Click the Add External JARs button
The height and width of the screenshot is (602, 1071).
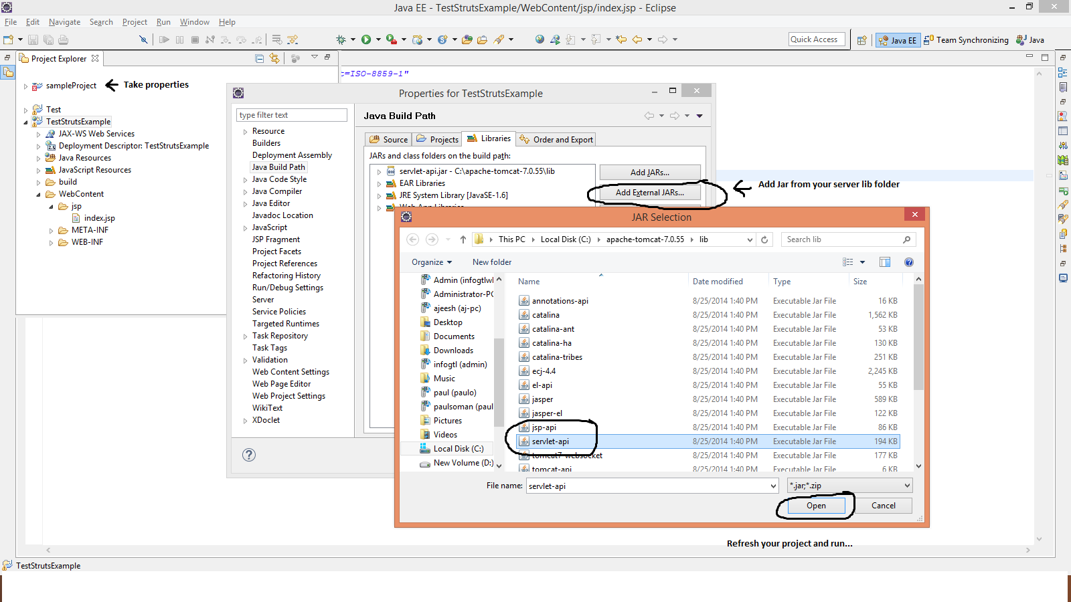(x=649, y=193)
